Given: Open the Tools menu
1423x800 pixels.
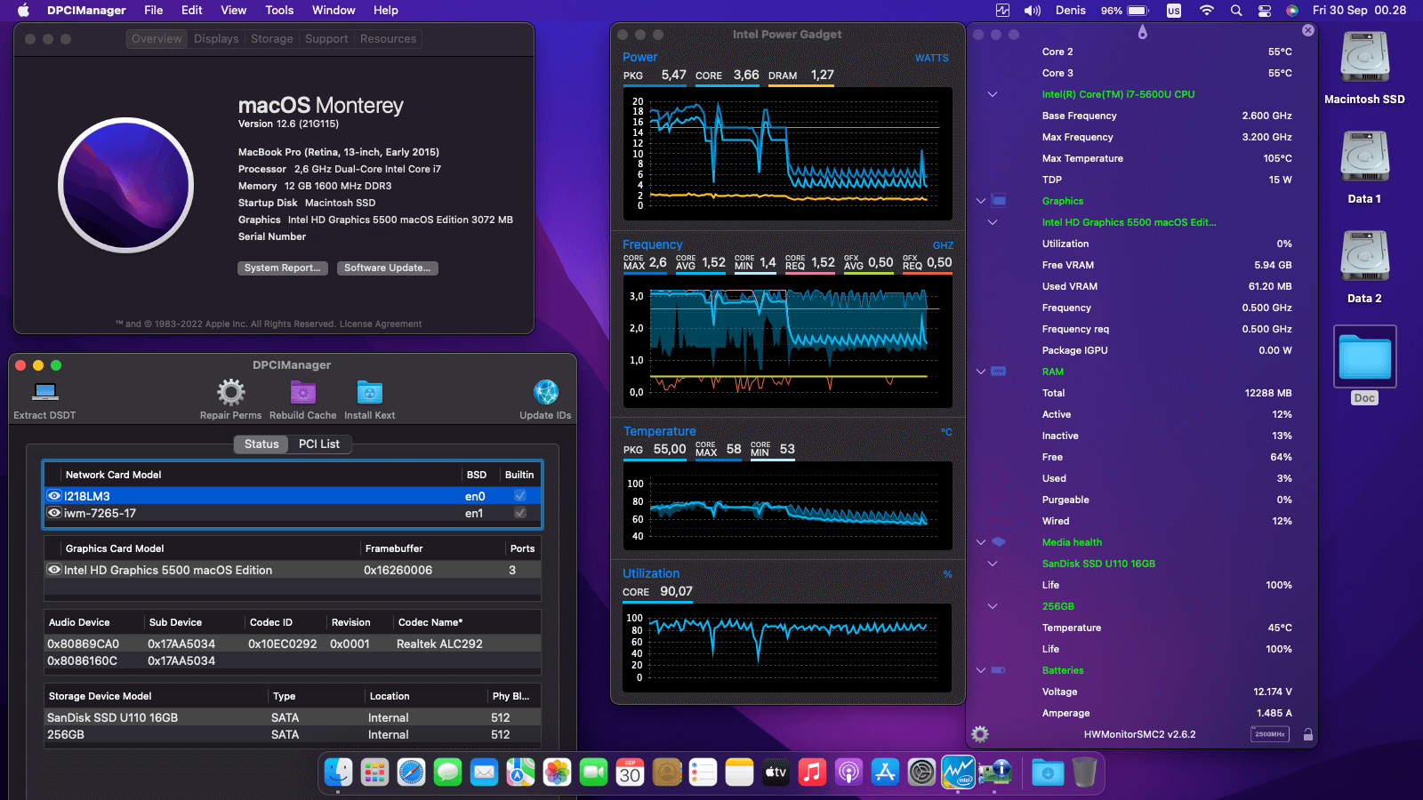Looking at the screenshot, I should coord(279,11).
